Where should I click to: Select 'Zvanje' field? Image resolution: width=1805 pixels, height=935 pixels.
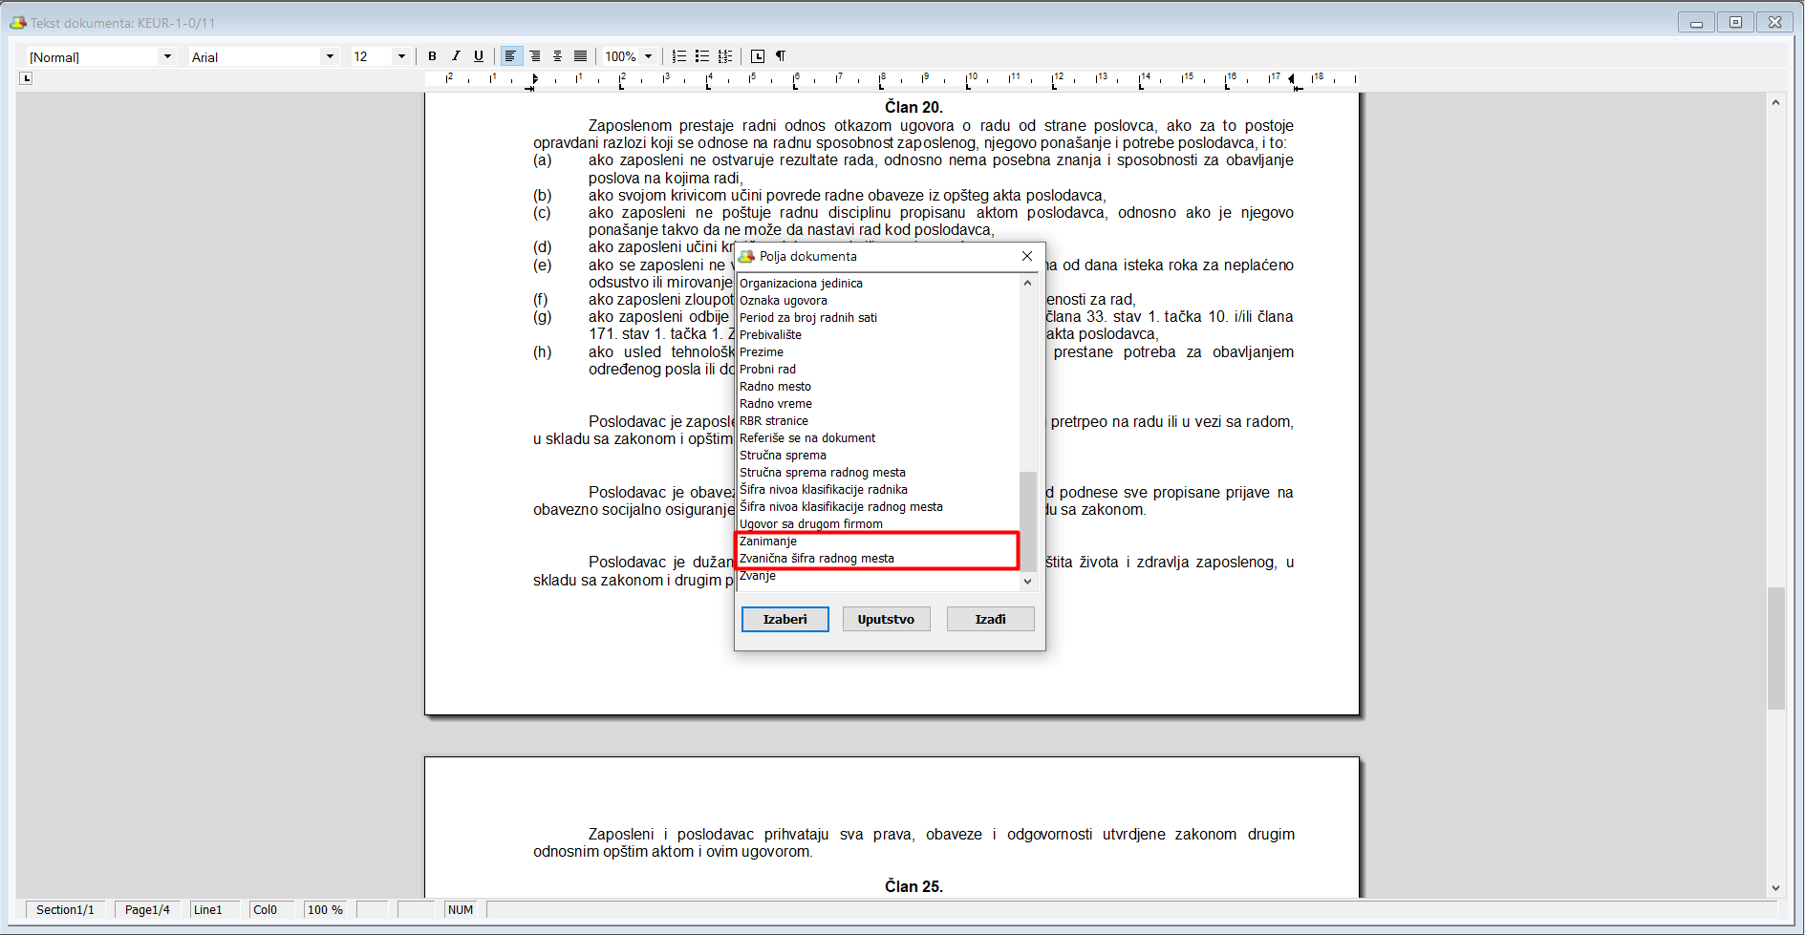point(878,576)
